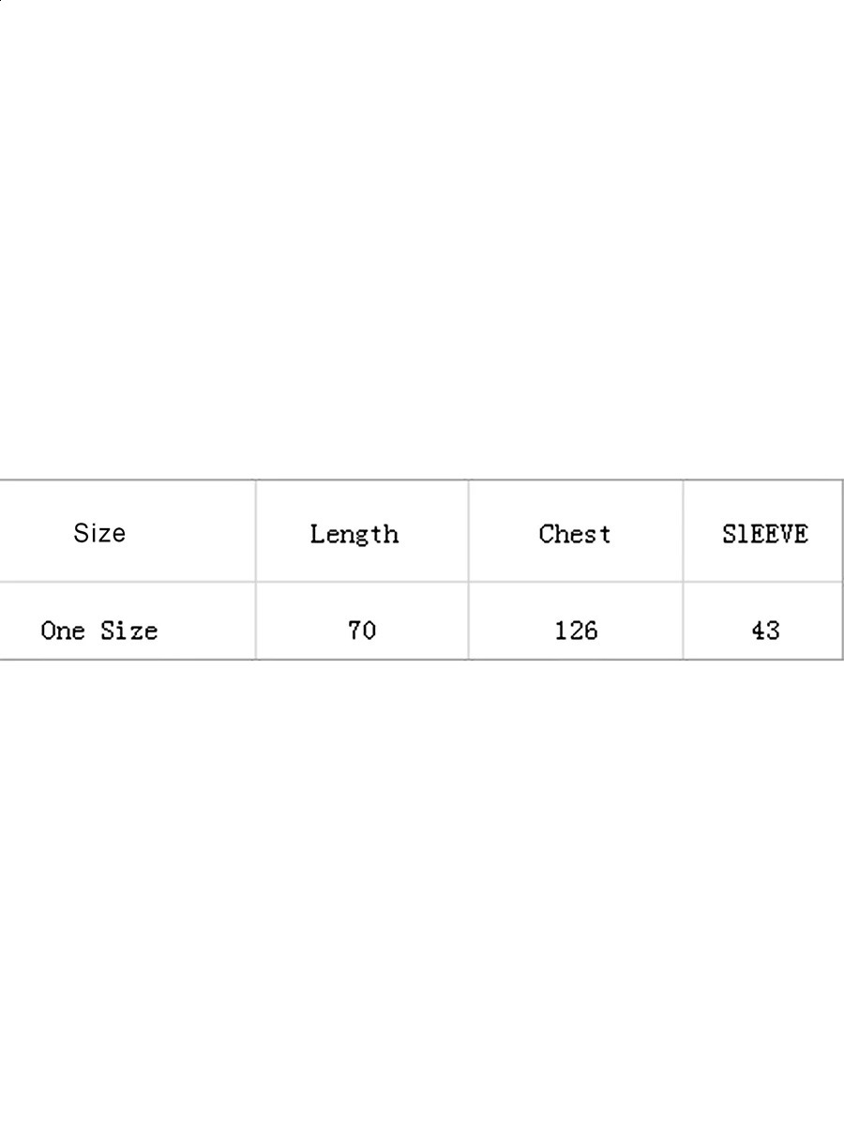The image size is (844, 1126).
Task: Click divider between Size and Length headers
Action: click(x=255, y=531)
